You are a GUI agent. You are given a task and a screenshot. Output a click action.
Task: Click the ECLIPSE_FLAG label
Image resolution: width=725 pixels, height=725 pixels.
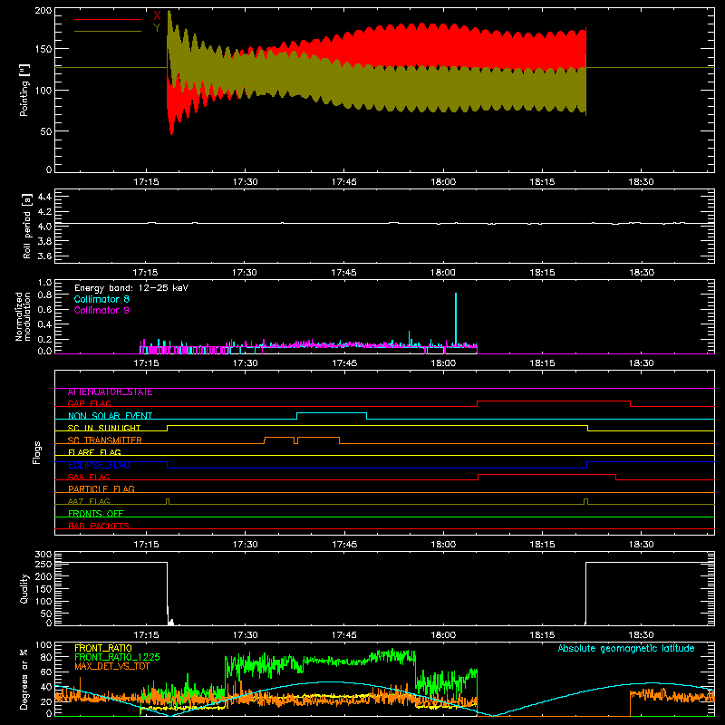click(x=99, y=465)
